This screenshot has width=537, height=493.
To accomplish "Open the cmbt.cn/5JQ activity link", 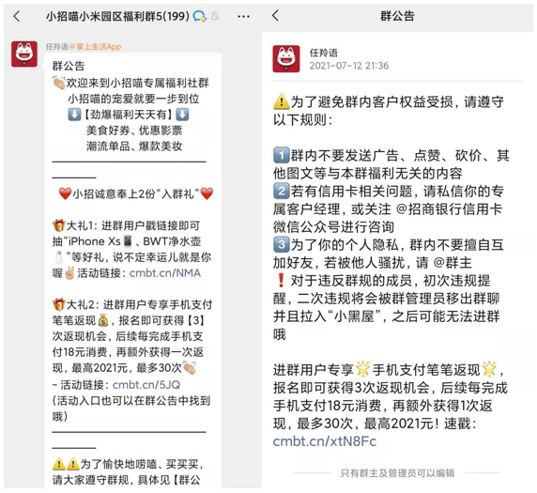I will click(x=146, y=385).
